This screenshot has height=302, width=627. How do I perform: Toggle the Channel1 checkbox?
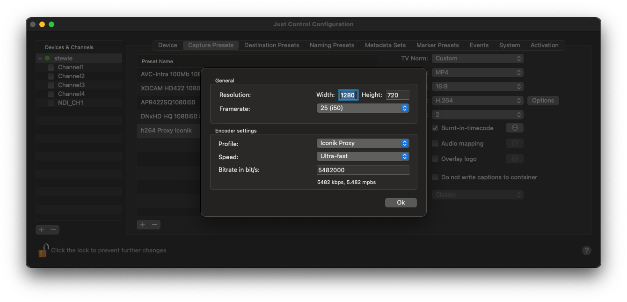51,67
